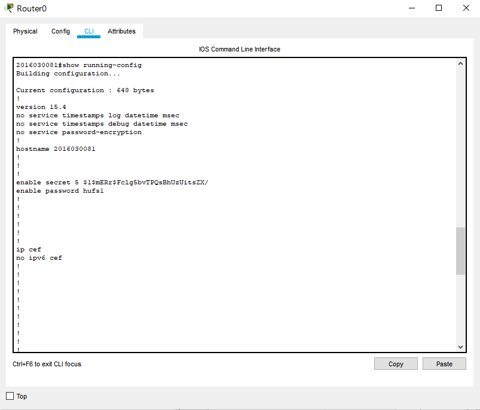This screenshot has width=480, height=410.
Task: Open the Attributes tab
Action: click(x=121, y=31)
